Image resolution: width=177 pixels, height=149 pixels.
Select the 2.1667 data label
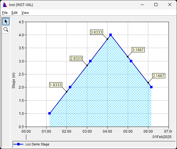point(159,76)
